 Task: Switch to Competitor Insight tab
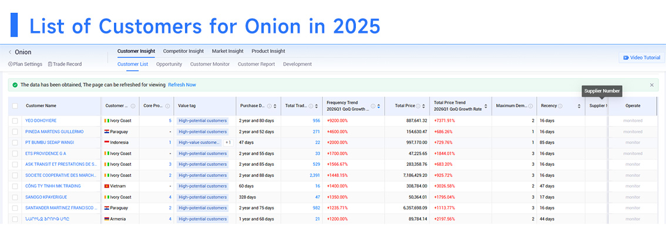point(183,51)
